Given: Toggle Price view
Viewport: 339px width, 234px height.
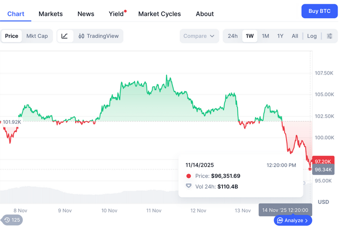Looking at the screenshot, I should (12, 36).
